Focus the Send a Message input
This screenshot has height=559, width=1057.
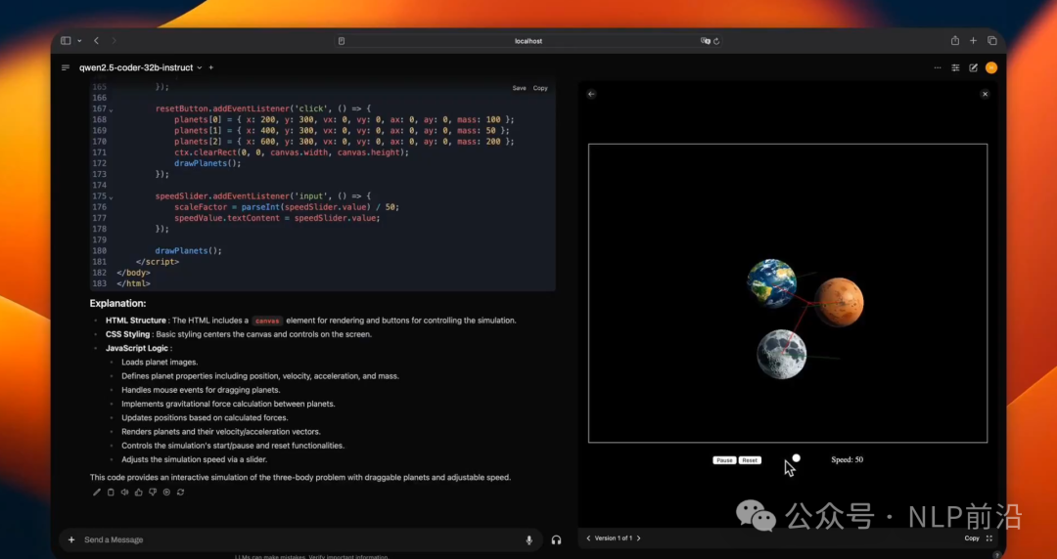click(300, 539)
